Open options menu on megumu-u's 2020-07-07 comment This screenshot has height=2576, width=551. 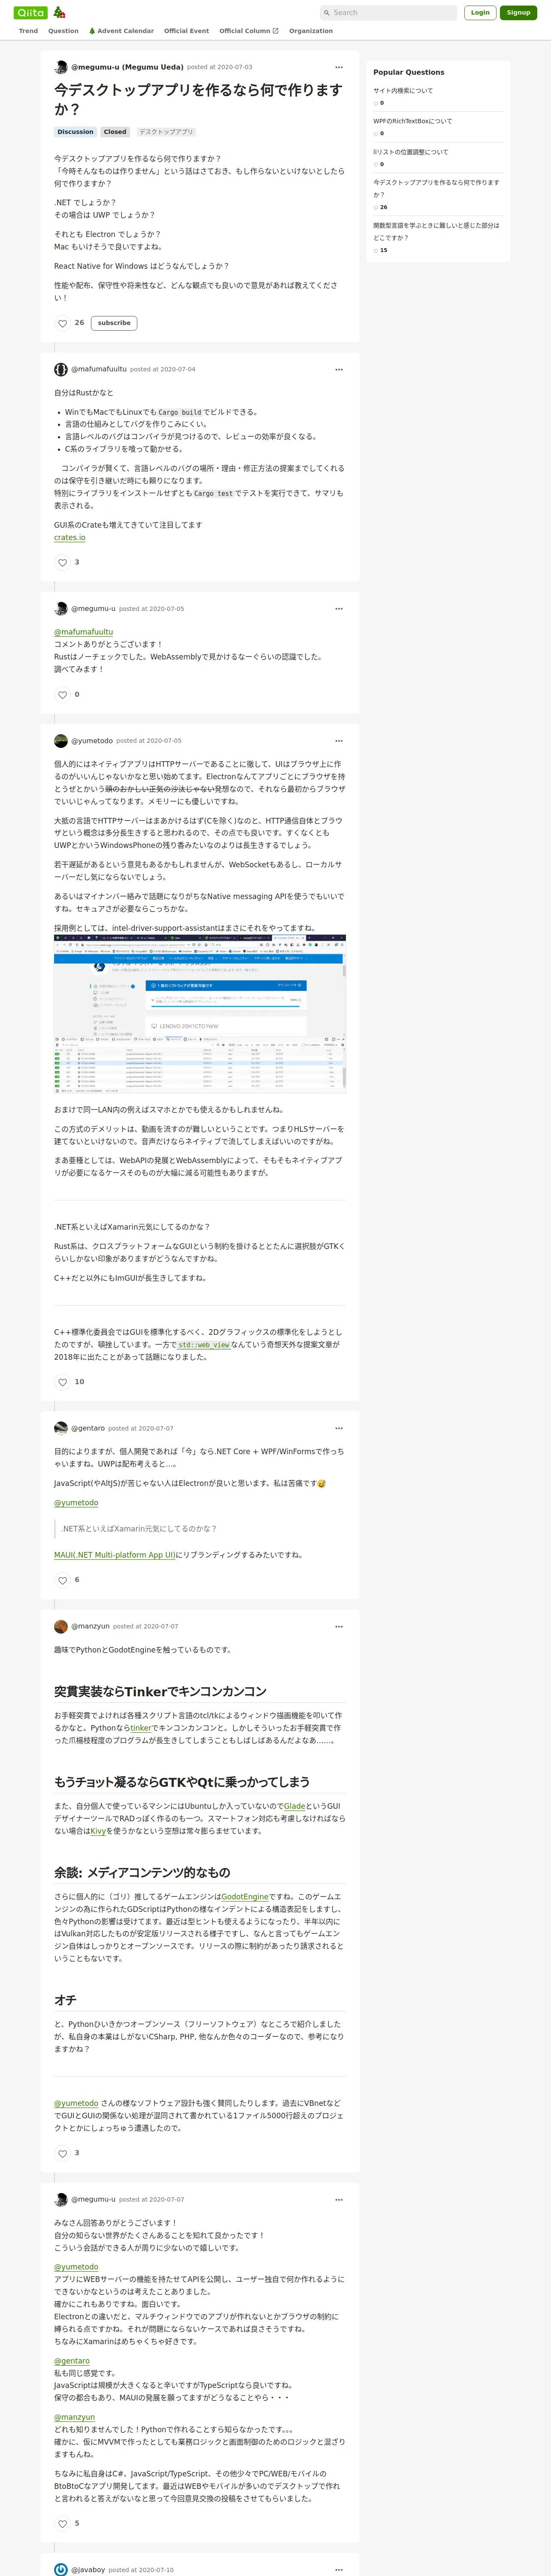339,2199
